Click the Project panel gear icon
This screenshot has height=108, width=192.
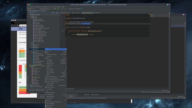(57, 13)
